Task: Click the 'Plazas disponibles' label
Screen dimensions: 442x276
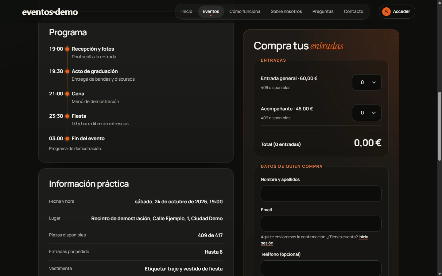Action: 68,235
